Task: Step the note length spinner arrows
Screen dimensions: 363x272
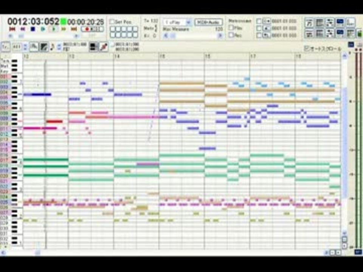Action: [x=59, y=47]
